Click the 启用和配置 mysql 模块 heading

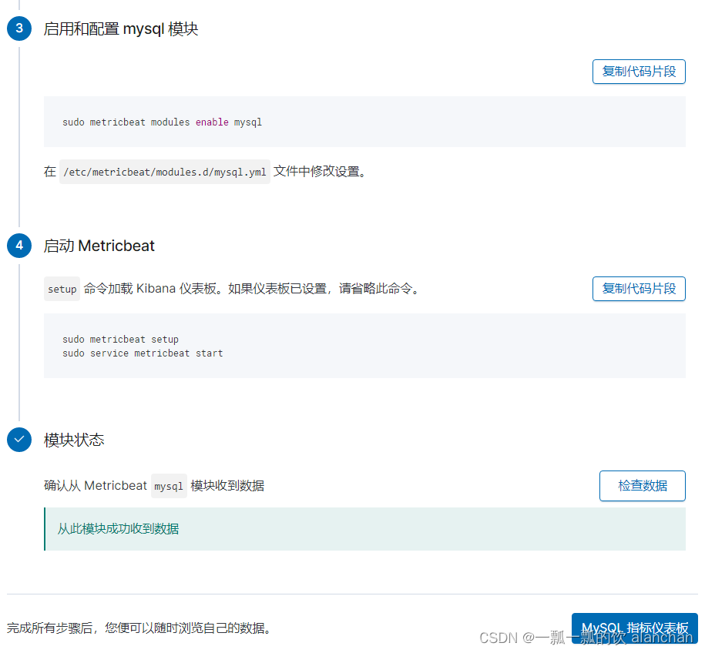(x=120, y=29)
